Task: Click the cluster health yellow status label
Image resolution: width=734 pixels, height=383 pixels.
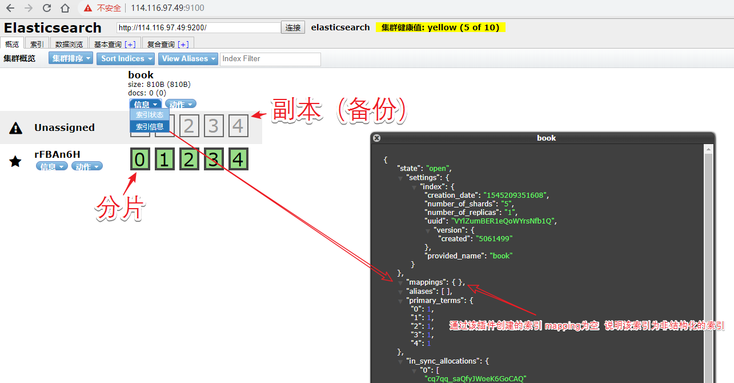Action: [x=440, y=27]
